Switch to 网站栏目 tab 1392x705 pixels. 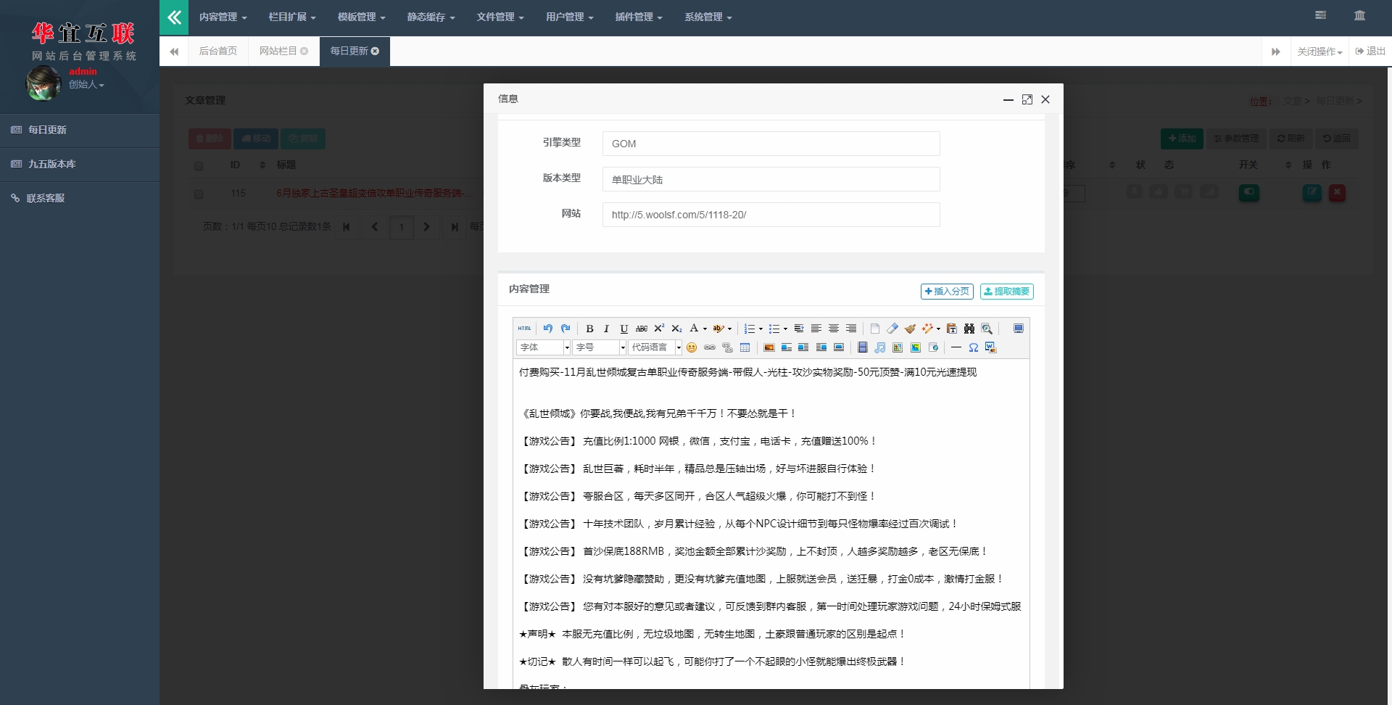click(x=283, y=51)
